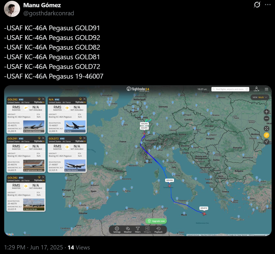Click the tweet timestamp 1:29 PM Jun 17, 2025
Screen dimensions: 275x254
(x=33, y=248)
